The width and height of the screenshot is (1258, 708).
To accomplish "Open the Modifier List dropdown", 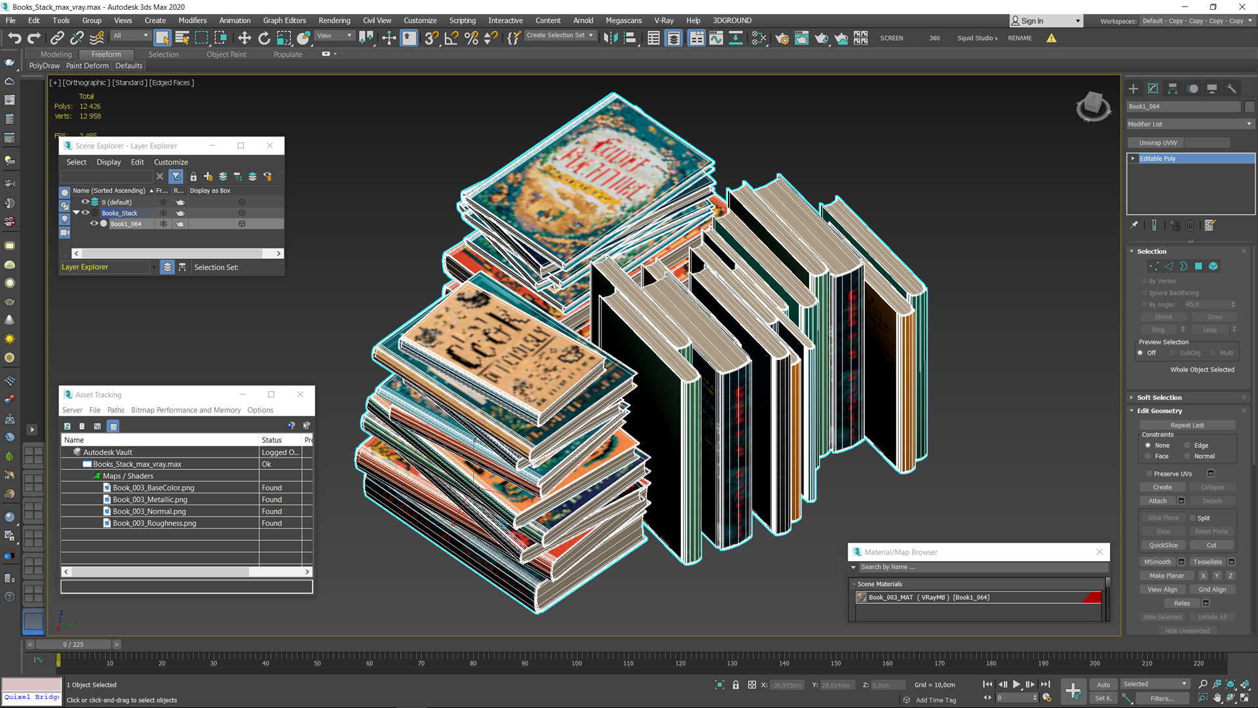I will (x=1191, y=124).
